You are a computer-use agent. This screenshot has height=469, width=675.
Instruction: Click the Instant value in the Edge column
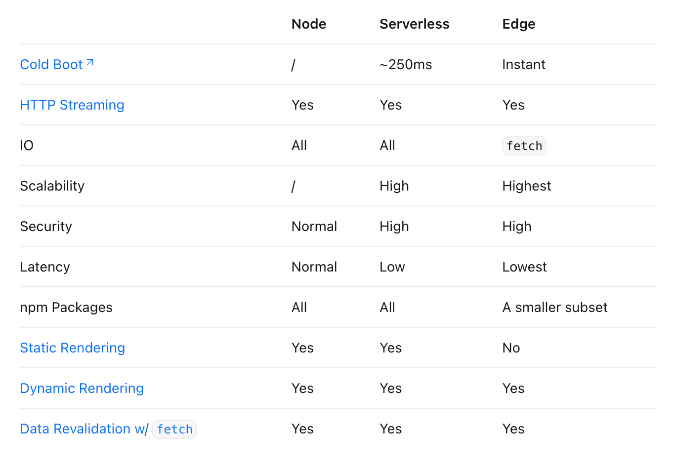(523, 65)
